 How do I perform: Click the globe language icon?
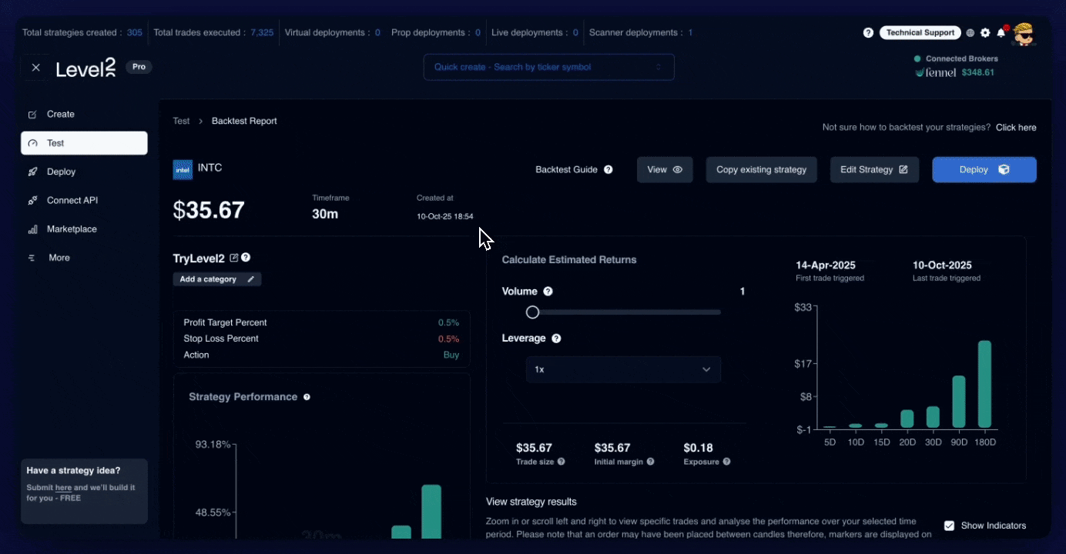[x=970, y=33]
